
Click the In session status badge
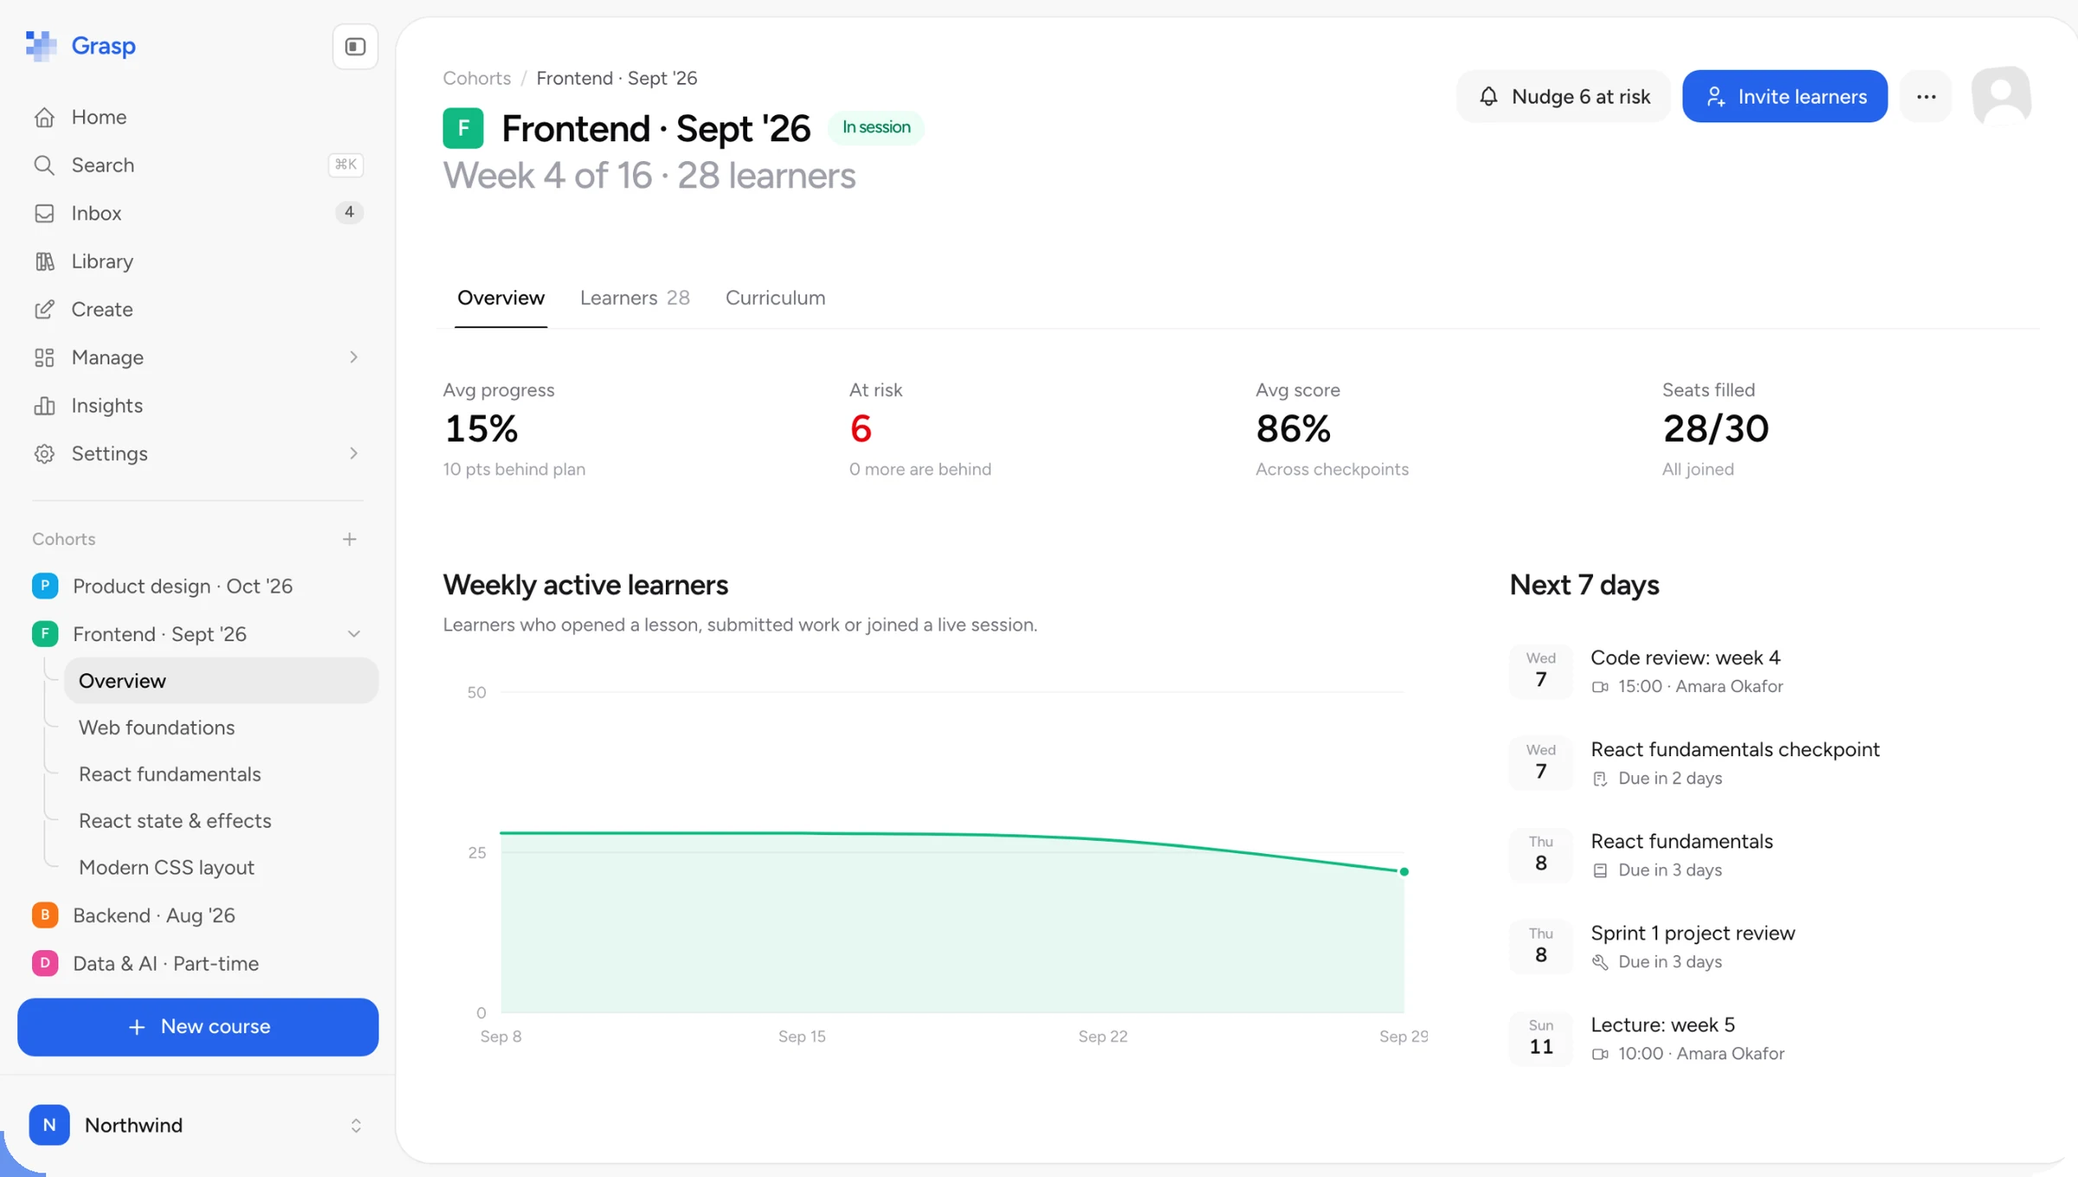point(876,127)
